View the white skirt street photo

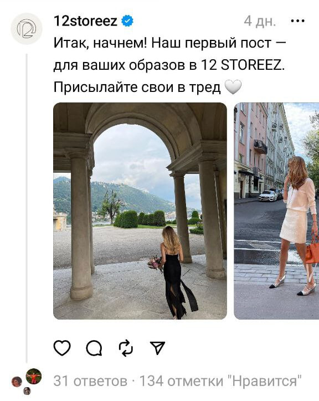pyautogui.click(x=276, y=211)
